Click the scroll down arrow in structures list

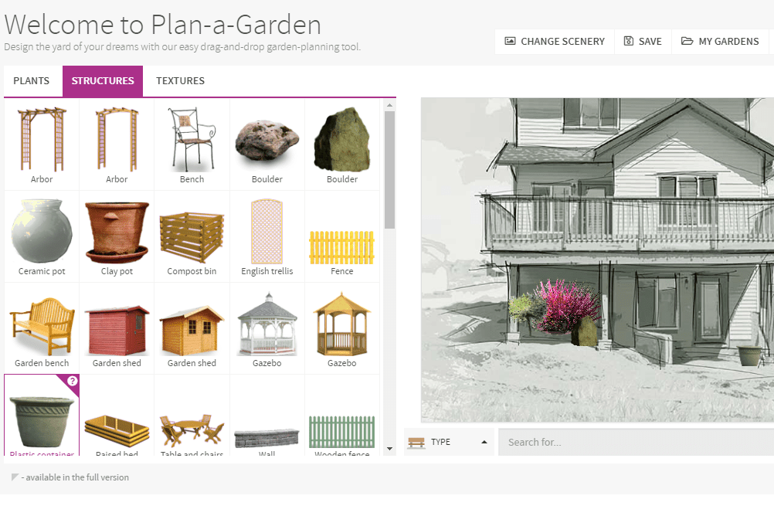click(389, 448)
